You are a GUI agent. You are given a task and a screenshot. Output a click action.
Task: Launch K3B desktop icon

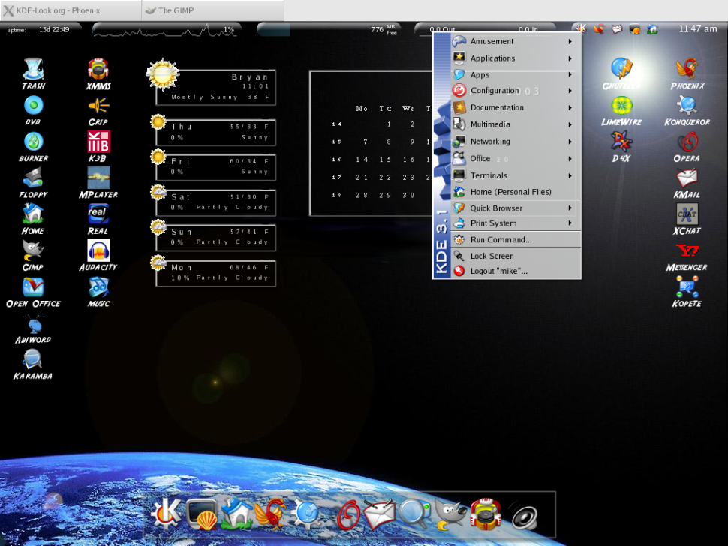click(x=98, y=146)
